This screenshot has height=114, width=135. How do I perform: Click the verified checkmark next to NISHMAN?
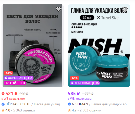click(x=69, y=104)
